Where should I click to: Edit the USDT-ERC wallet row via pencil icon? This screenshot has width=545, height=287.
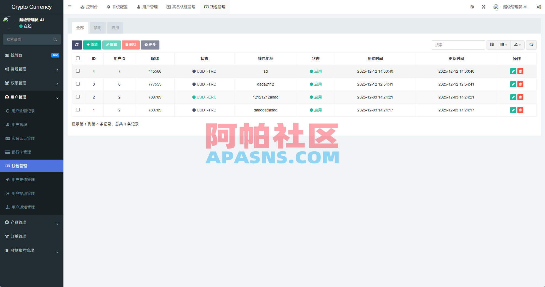513,97
